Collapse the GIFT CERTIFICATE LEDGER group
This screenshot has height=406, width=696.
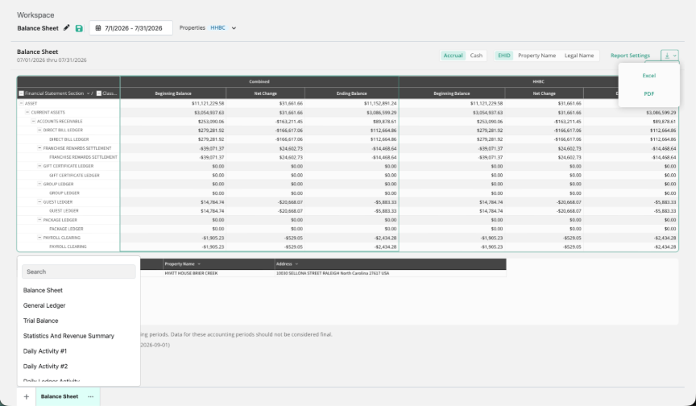[x=39, y=166]
